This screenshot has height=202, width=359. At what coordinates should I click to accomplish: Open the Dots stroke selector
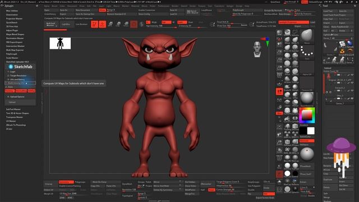307,52
